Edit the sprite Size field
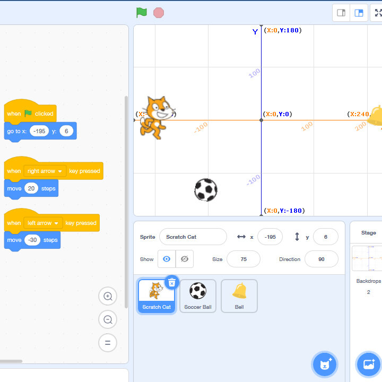 (244, 259)
